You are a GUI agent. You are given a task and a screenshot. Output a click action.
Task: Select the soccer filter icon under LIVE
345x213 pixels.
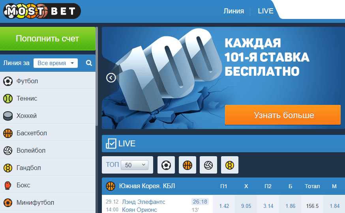pos(166,165)
